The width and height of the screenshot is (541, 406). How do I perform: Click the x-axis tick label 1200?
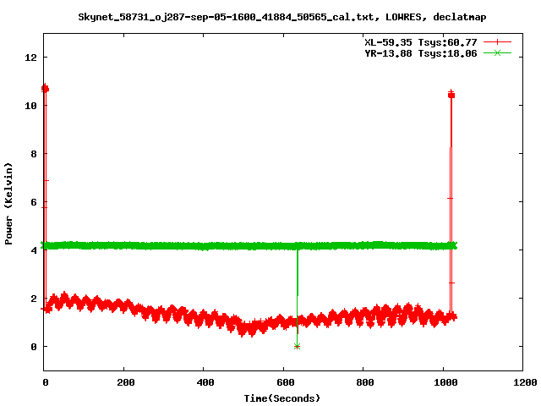(525, 382)
